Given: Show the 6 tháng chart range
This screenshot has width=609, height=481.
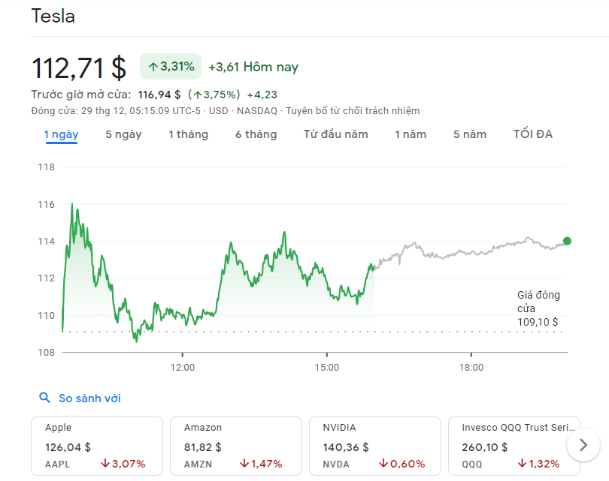Looking at the screenshot, I should (256, 134).
